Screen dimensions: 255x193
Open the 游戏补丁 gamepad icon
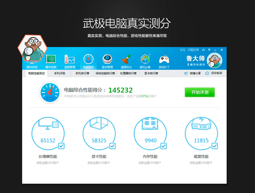click(164, 59)
